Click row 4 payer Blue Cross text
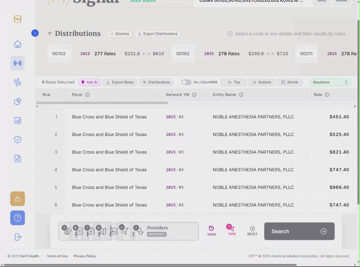Image resolution: width=360 pixels, height=267 pixels. click(109, 169)
